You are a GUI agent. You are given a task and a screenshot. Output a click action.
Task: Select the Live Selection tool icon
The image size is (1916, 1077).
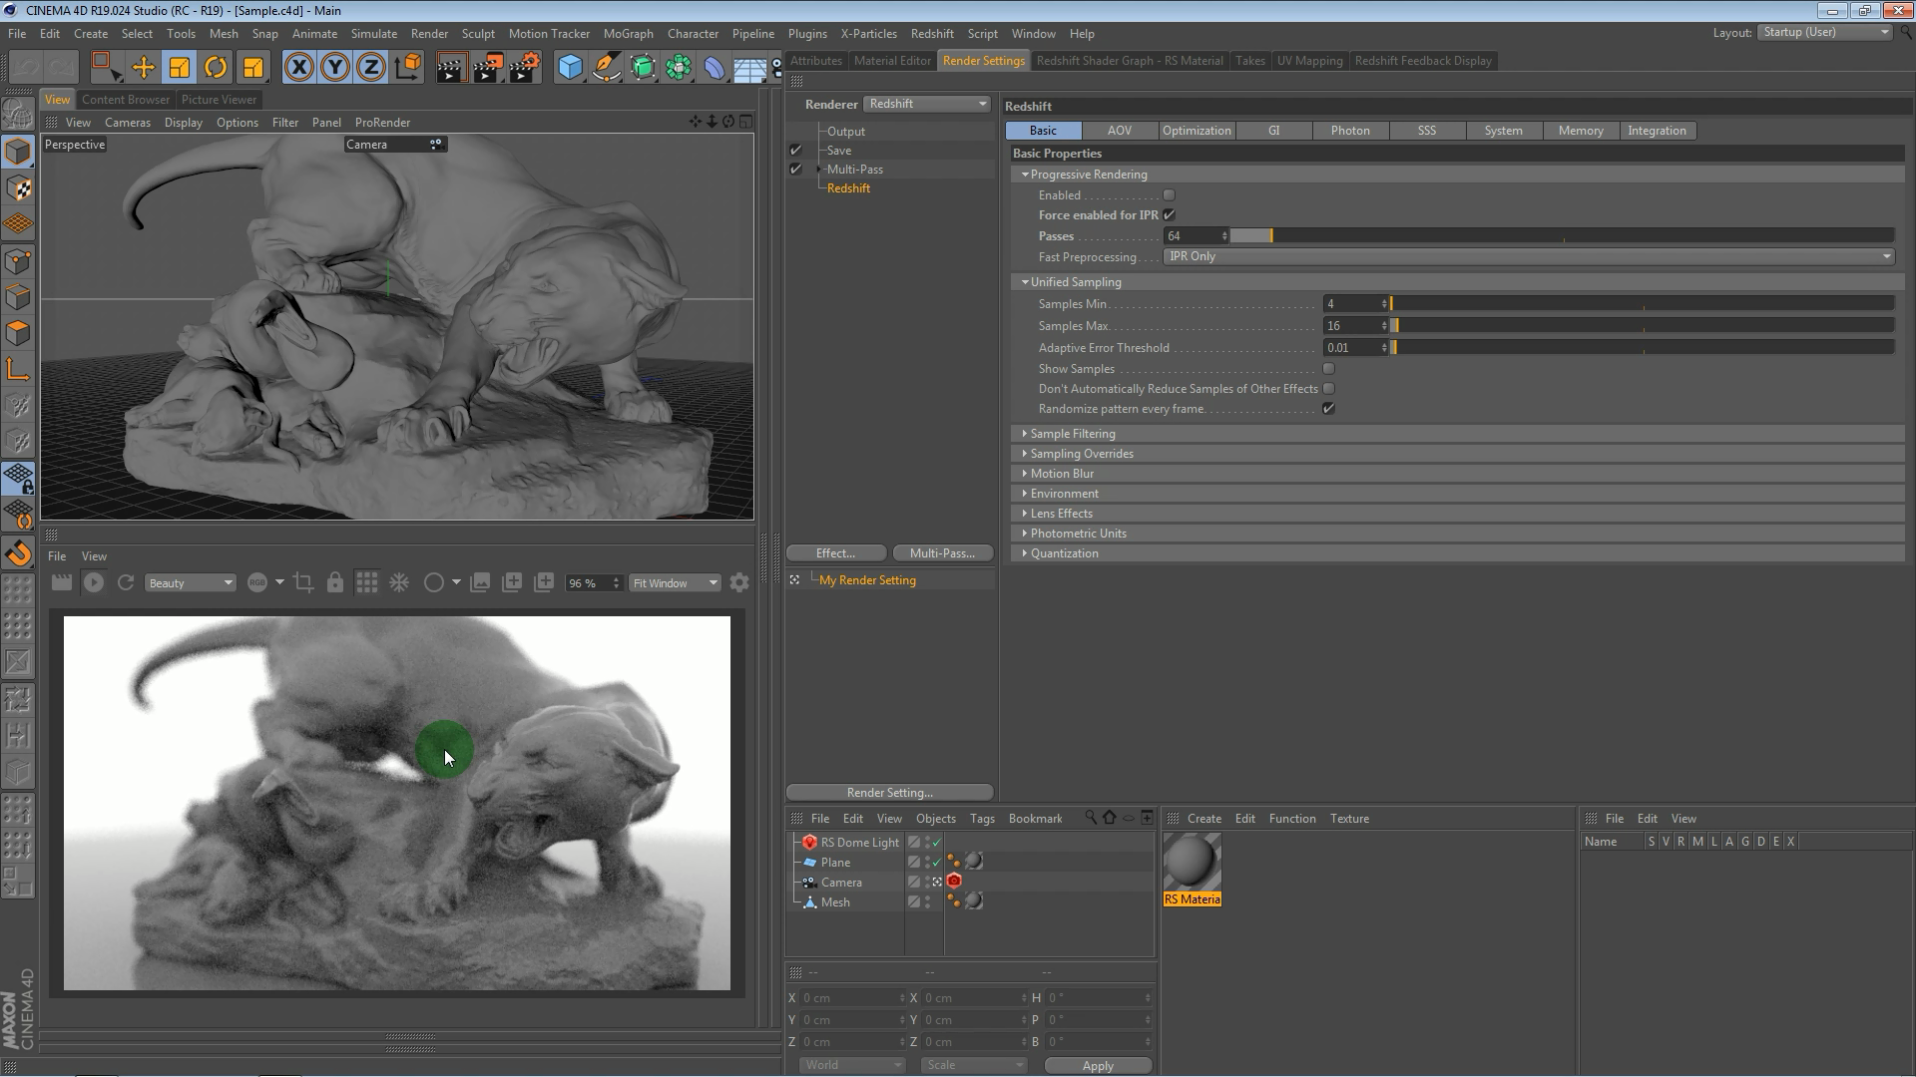point(105,68)
